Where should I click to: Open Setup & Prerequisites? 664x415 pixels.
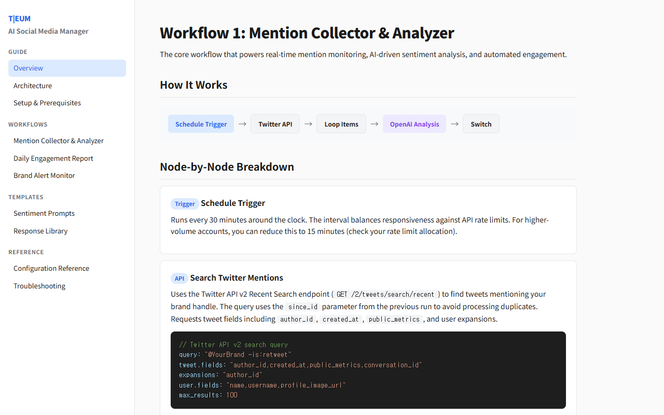[47, 103]
